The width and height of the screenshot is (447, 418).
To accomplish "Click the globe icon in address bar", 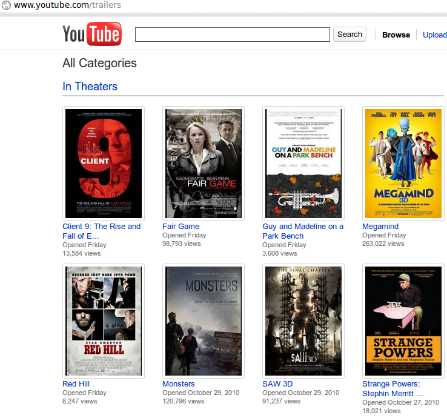I will point(6,5).
